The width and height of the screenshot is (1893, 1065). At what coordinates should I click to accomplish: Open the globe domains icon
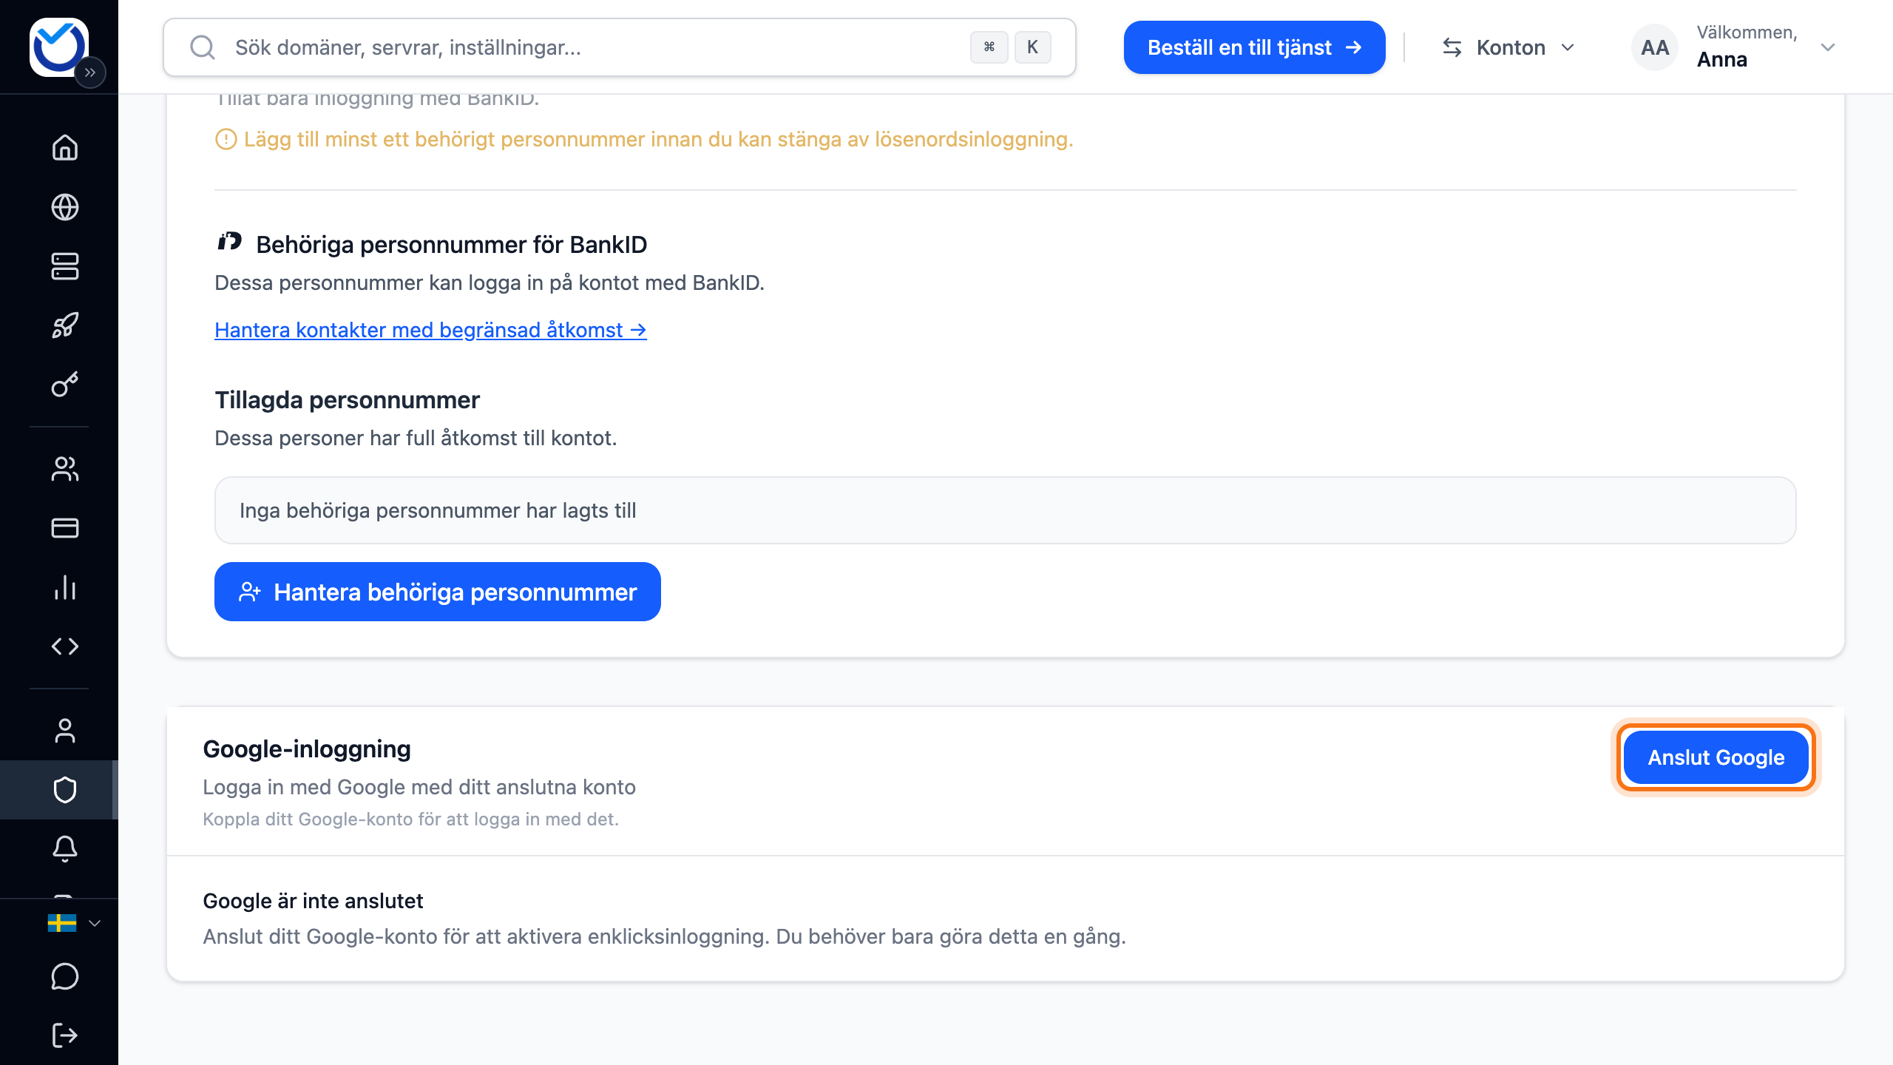pos(65,207)
